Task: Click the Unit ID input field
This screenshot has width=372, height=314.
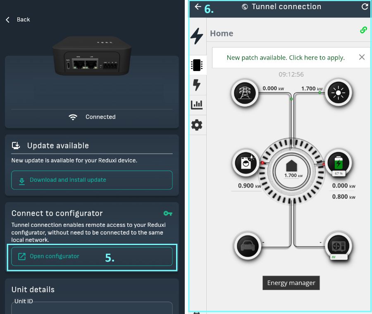Action: click(x=92, y=308)
